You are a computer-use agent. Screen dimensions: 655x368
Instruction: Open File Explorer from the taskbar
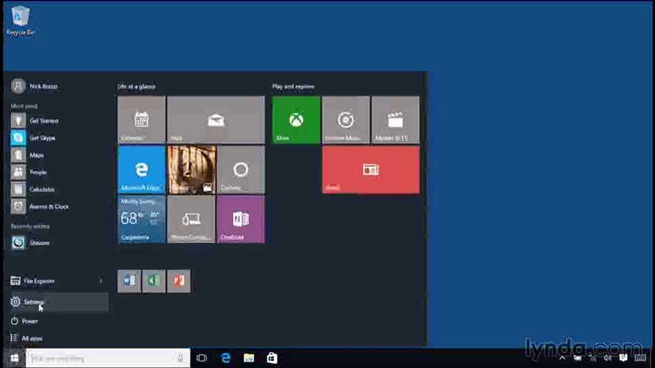249,358
